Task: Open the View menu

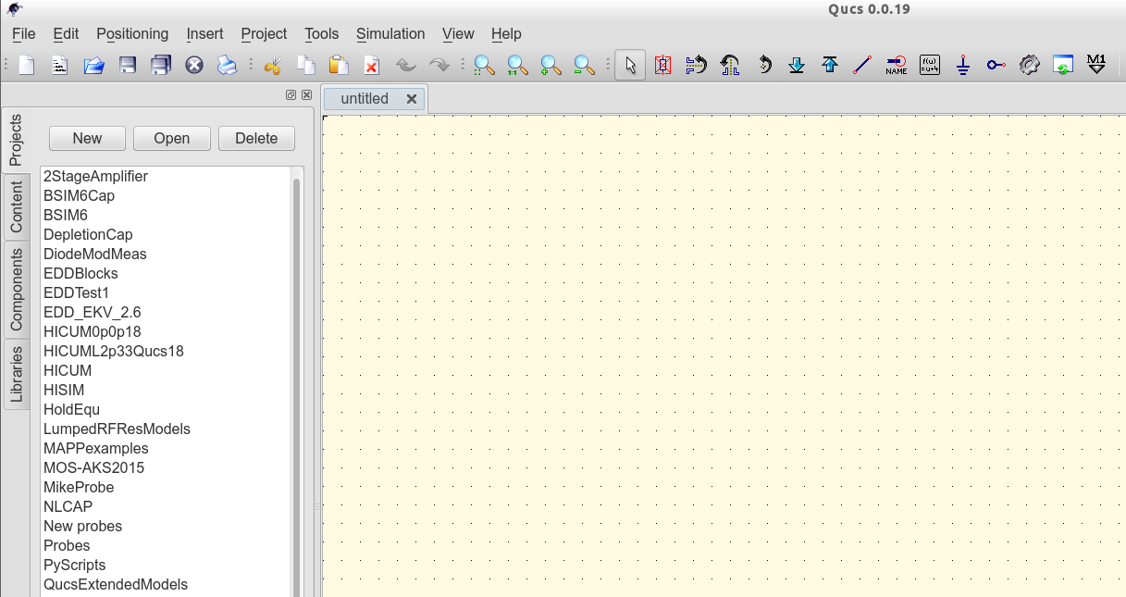Action: point(458,33)
